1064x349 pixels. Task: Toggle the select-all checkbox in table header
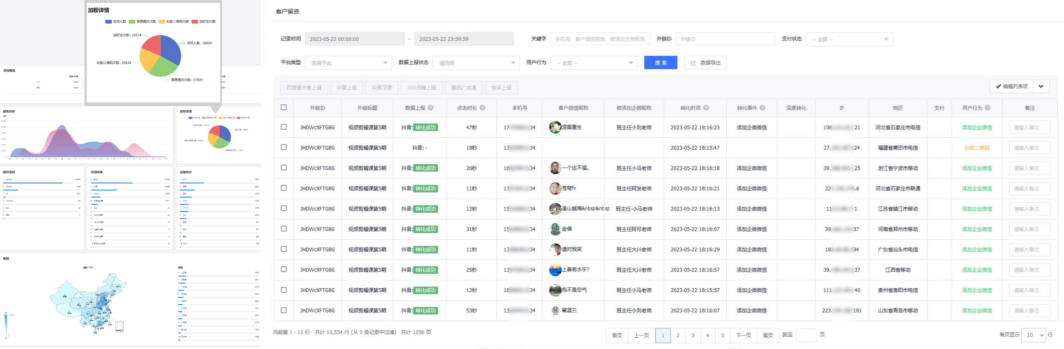click(284, 107)
